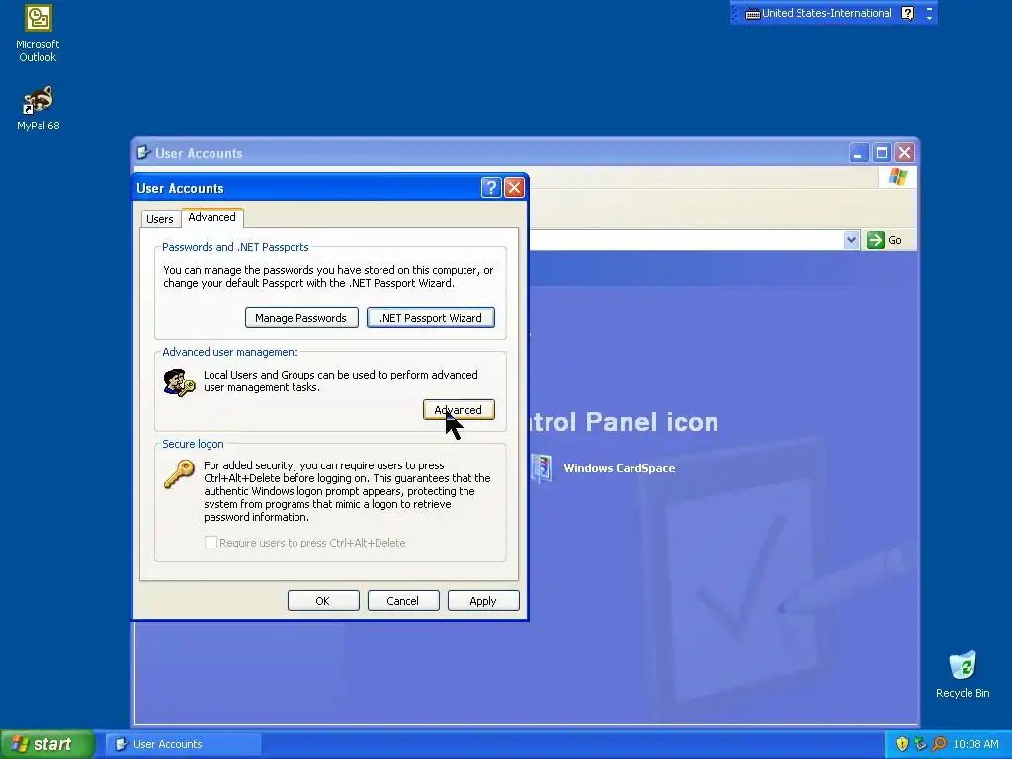Click the Go label in address bar
The height and width of the screenshot is (759, 1012).
click(895, 240)
